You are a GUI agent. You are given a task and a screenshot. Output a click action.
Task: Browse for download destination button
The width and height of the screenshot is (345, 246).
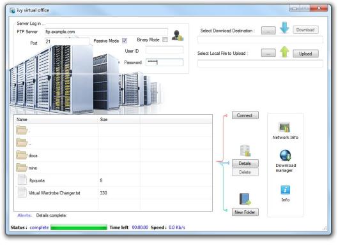tap(268, 31)
